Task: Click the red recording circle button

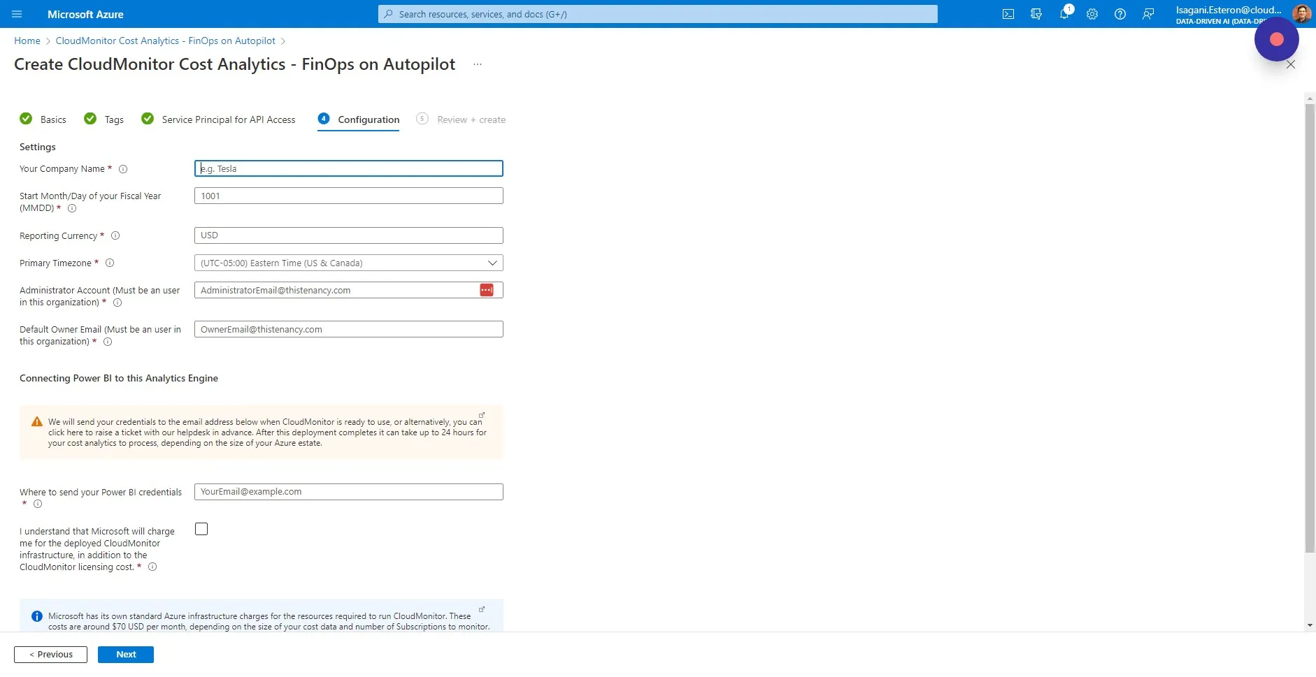Action: tap(1277, 39)
